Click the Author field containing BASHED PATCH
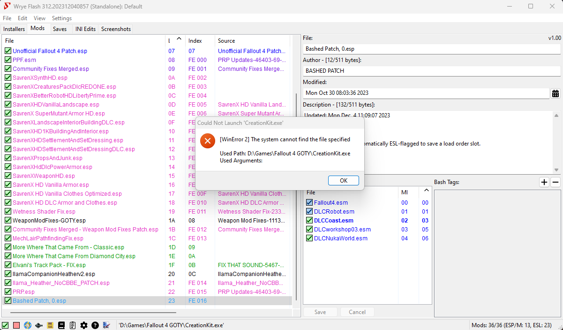 pos(432,71)
